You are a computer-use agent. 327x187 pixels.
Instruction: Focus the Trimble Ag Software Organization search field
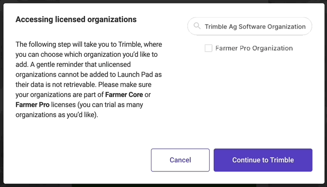(x=250, y=26)
